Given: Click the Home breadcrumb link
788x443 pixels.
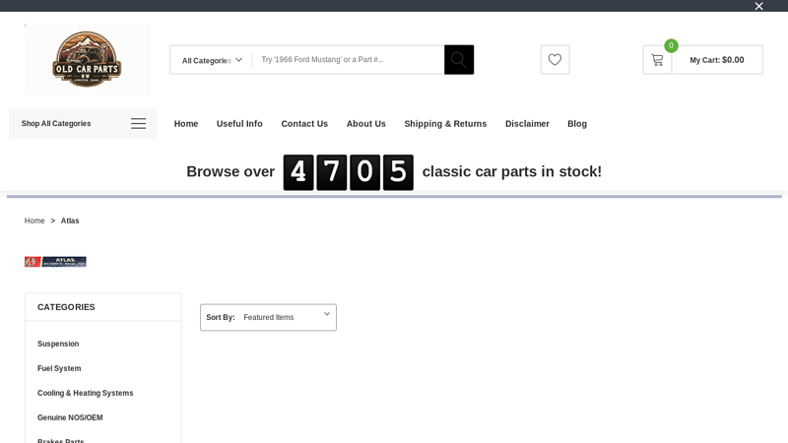Looking at the screenshot, I should pos(34,221).
